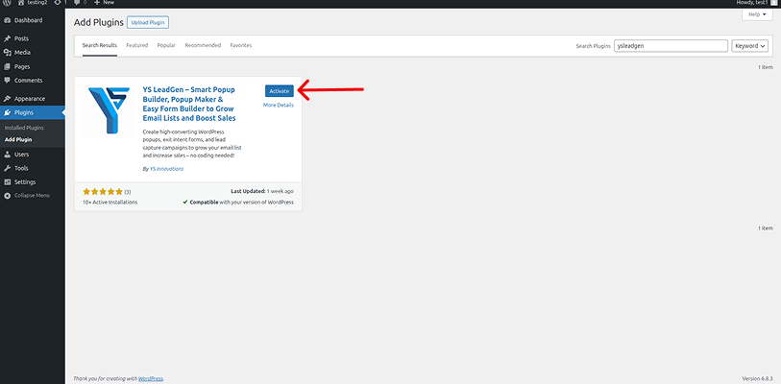781x384 pixels.
Task: Switch to the Favorites tab
Action: 241,45
